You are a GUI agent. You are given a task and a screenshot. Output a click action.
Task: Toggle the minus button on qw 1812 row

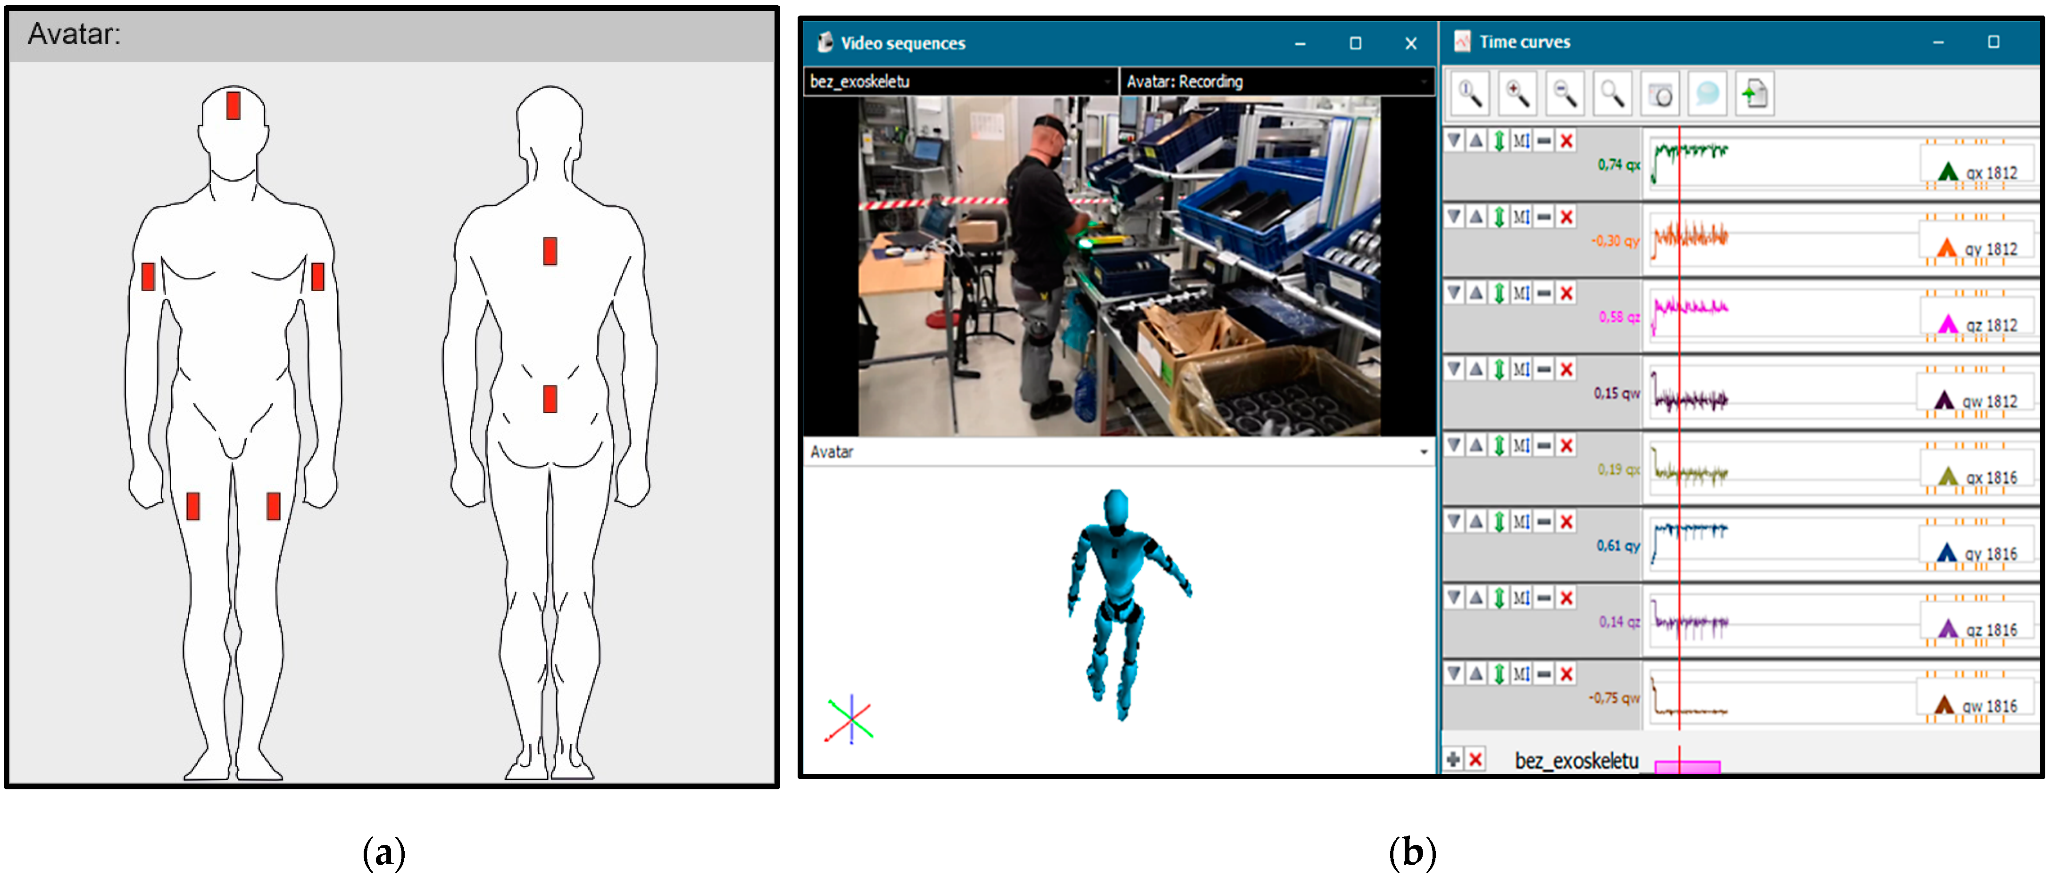coord(1544,369)
